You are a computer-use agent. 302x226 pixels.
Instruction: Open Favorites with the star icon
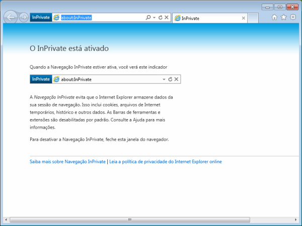click(x=283, y=18)
